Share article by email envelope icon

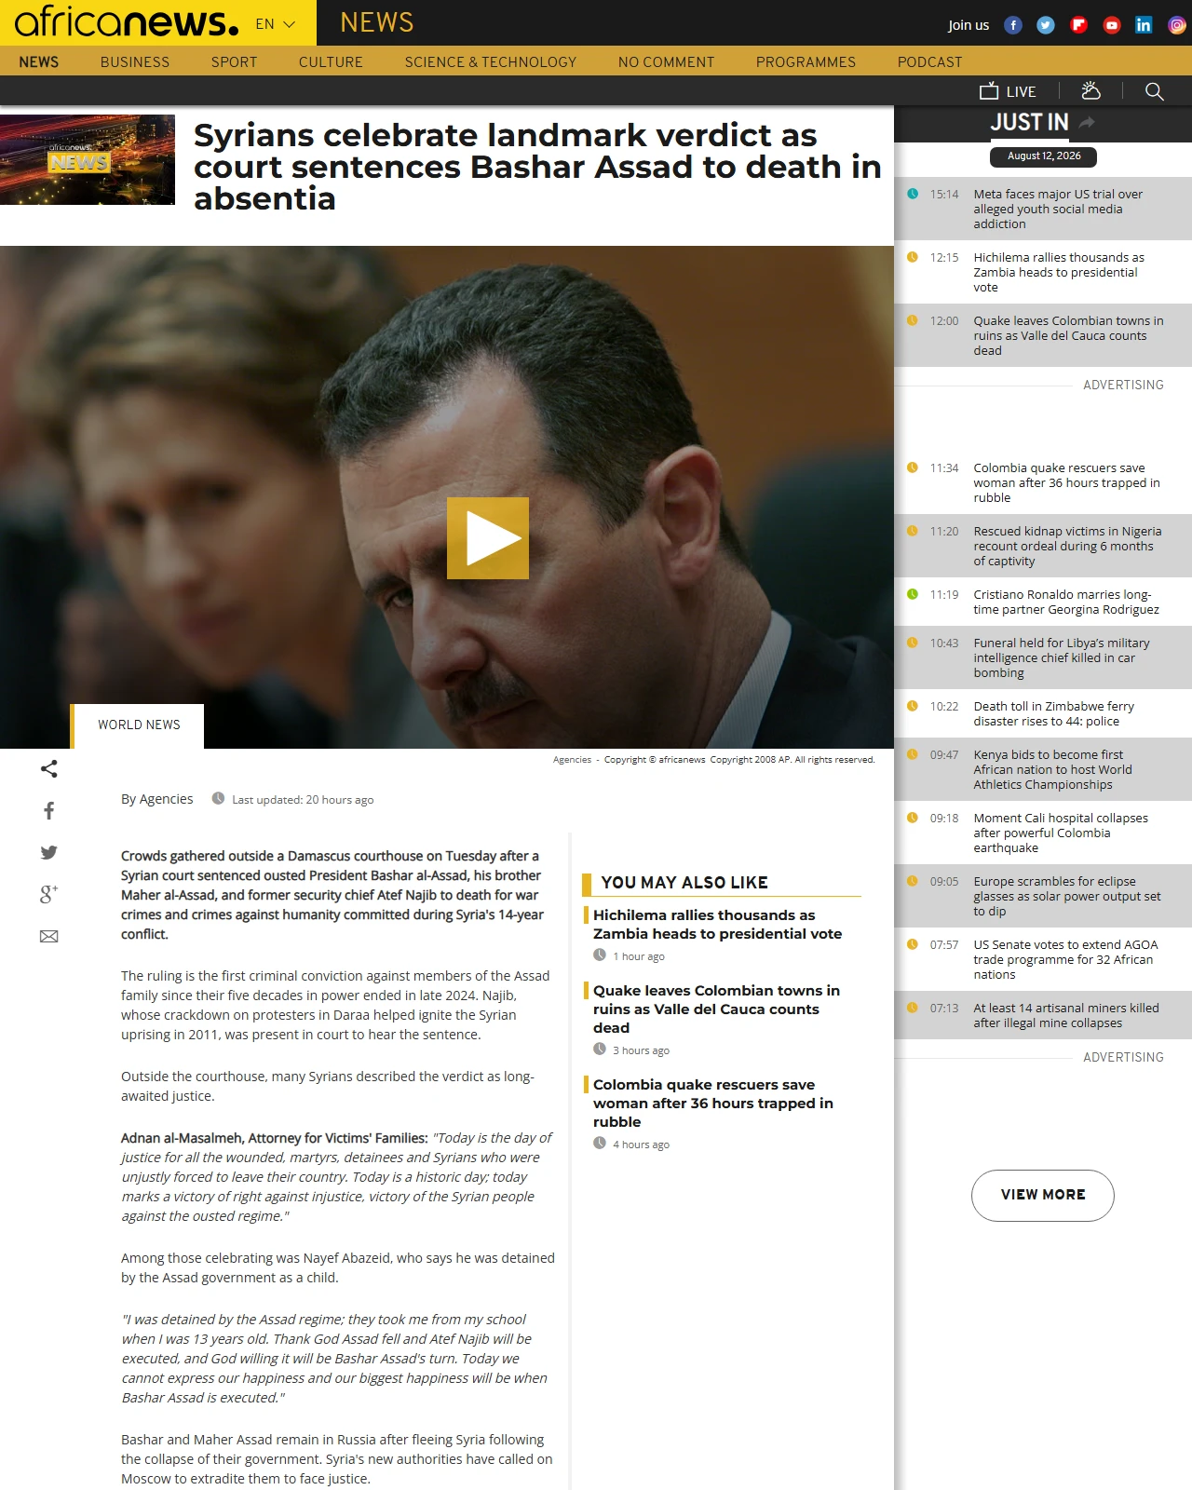coord(49,936)
